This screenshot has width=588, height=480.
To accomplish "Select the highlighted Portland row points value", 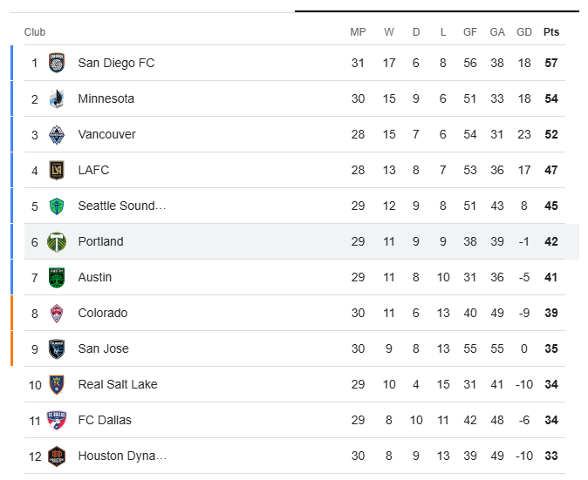I will 551,241.
